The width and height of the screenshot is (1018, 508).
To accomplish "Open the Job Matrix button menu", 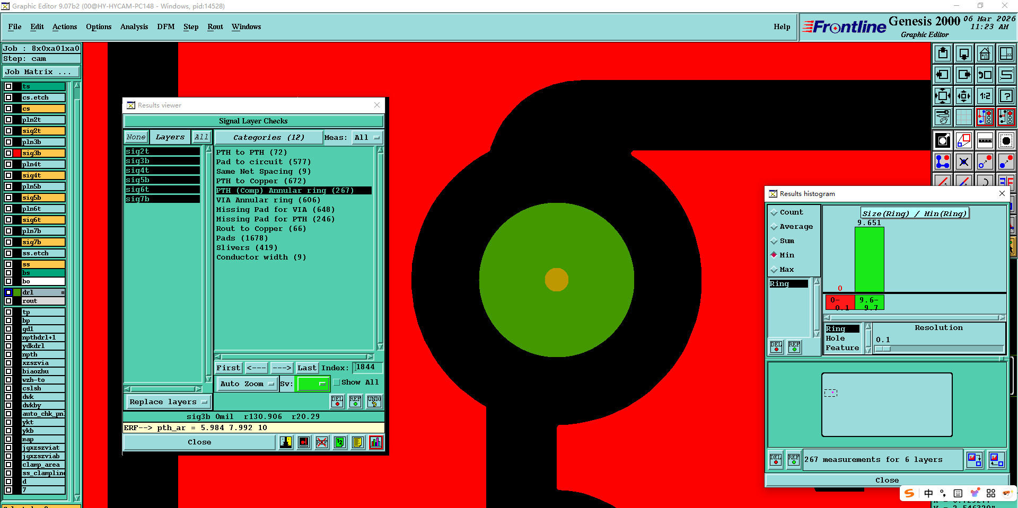I will 41,72.
